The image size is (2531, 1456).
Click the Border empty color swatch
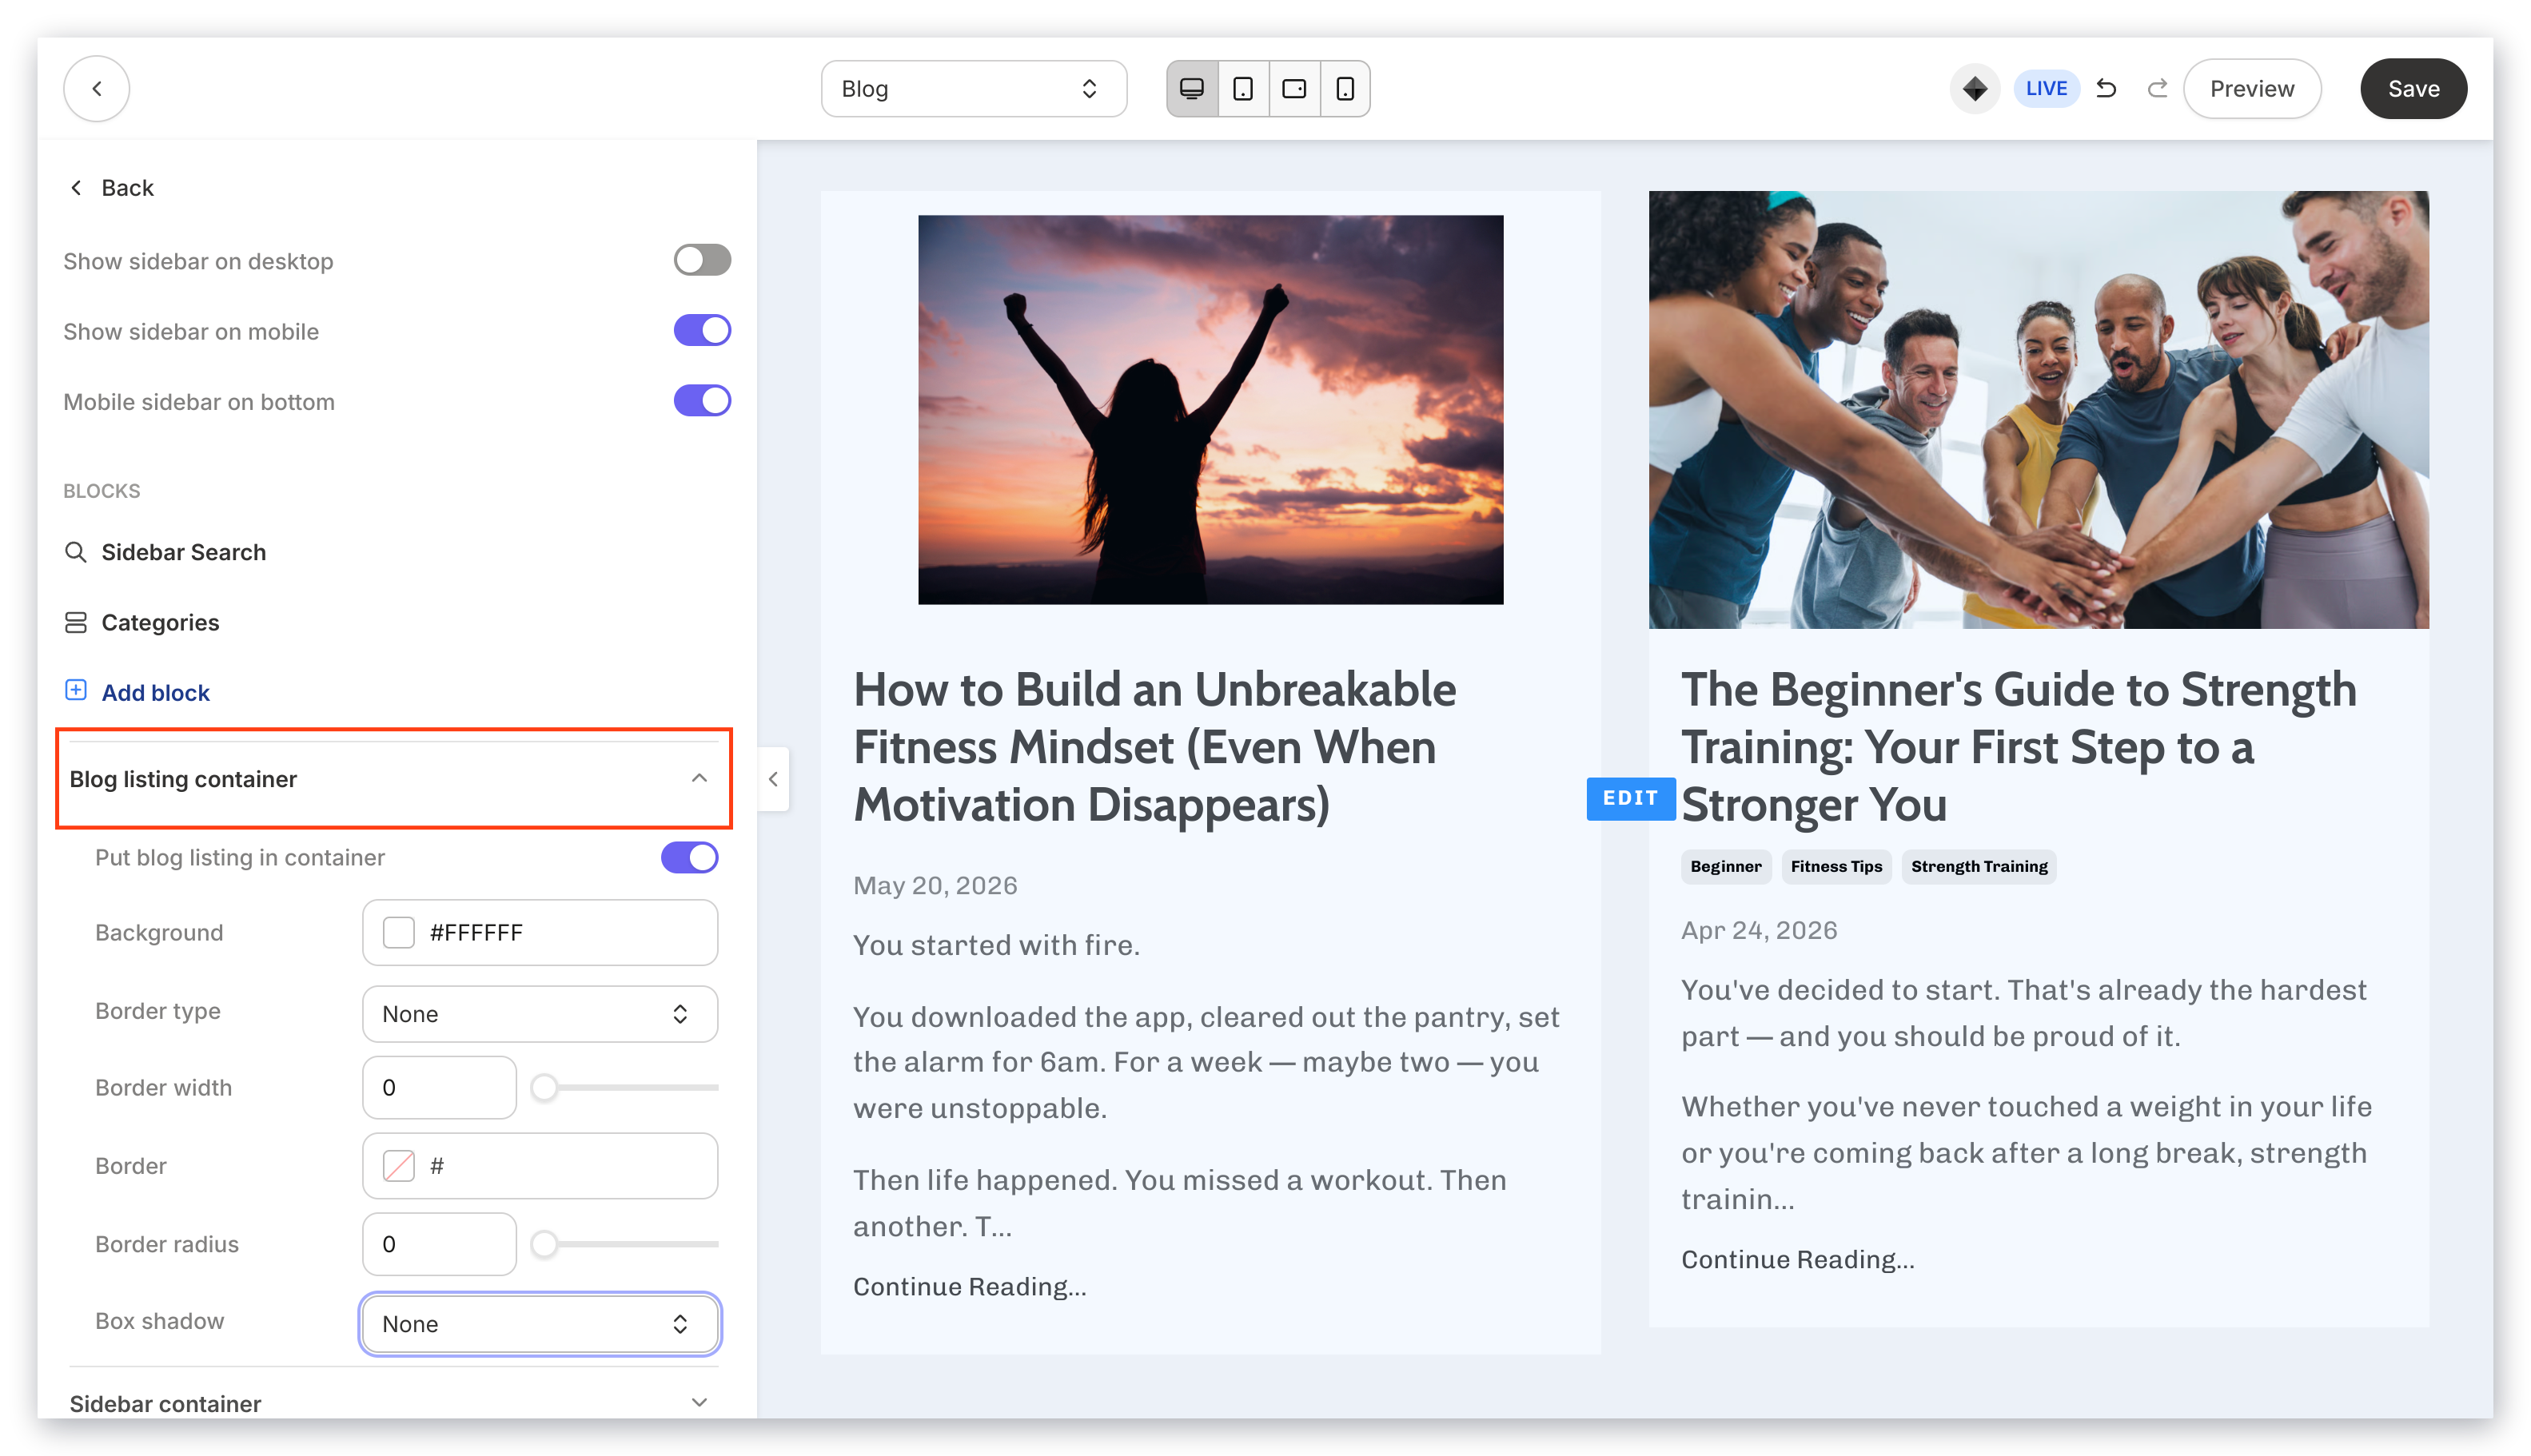tap(398, 1165)
